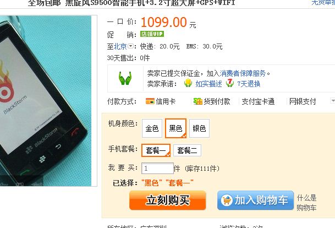Image resolution: width=335 pixels, height=228 pixels.
Task: Select the 金色 body color option
Action: tap(152, 128)
